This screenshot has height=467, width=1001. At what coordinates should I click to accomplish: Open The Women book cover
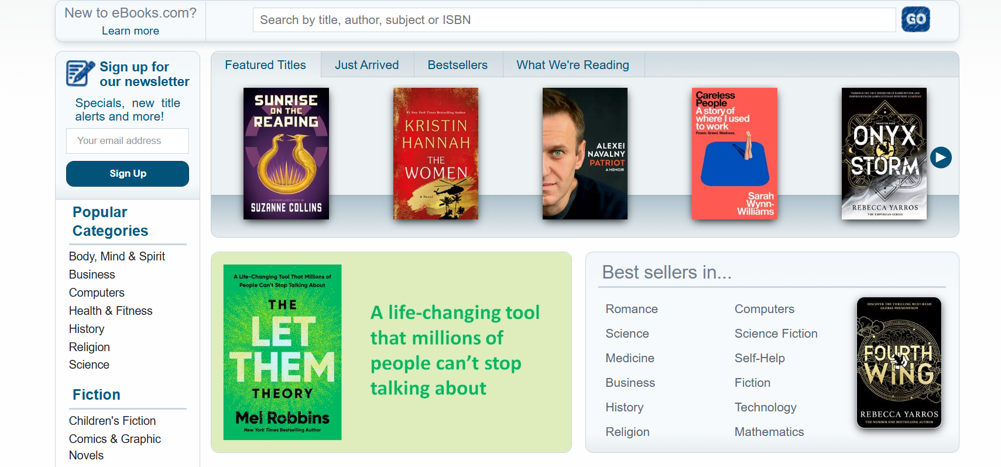436,154
